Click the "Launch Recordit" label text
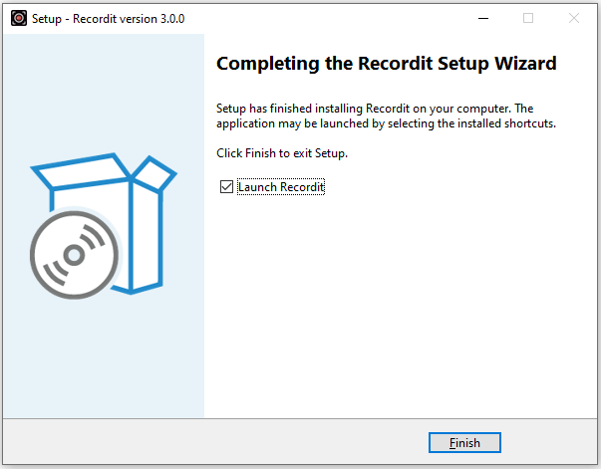The height and width of the screenshot is (469, 601). tap(281, 186)
